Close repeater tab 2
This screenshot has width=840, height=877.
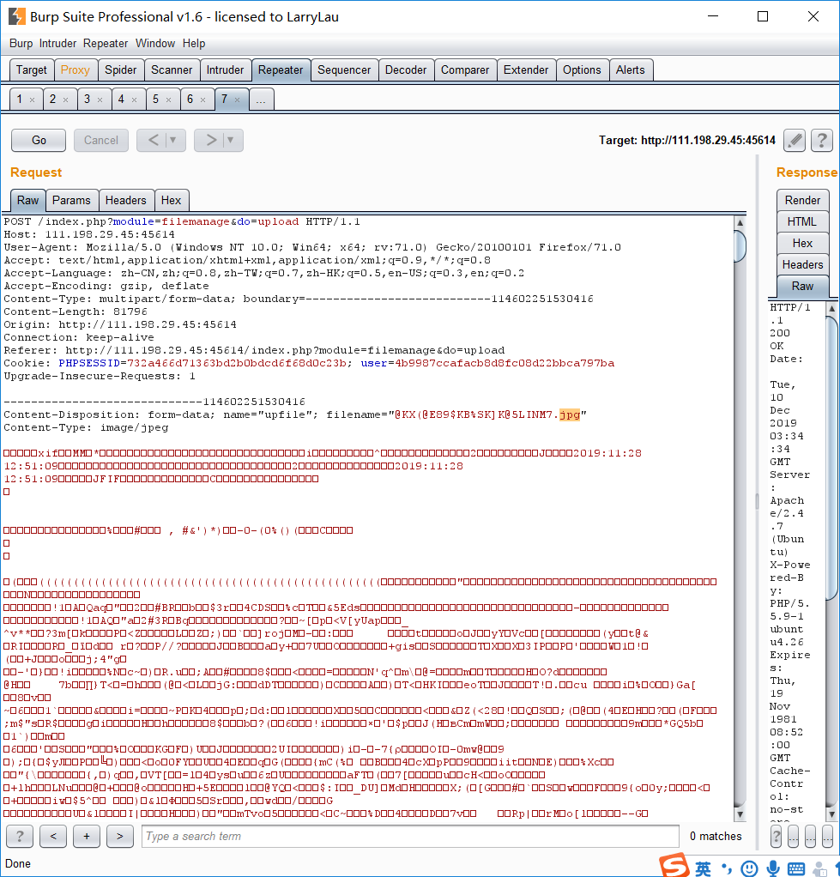[x=65, y=100]
